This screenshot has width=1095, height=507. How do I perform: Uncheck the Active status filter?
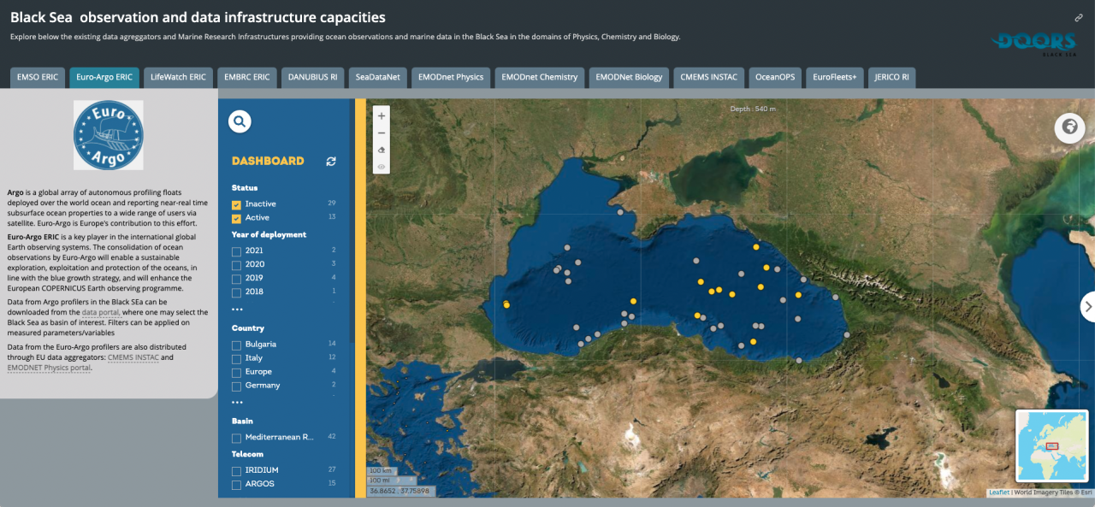click(236, 218)
